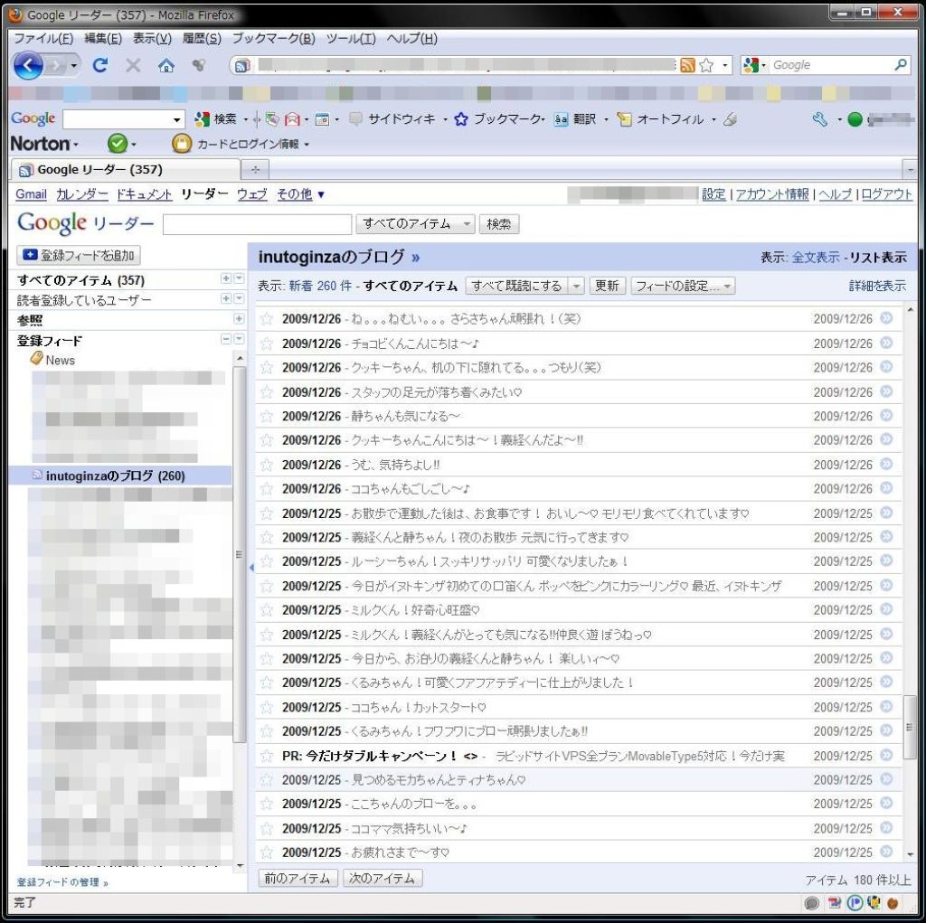This screenshot has width=926, height=923.
Task: Open the Gmail link
Action: pos(32,194)
